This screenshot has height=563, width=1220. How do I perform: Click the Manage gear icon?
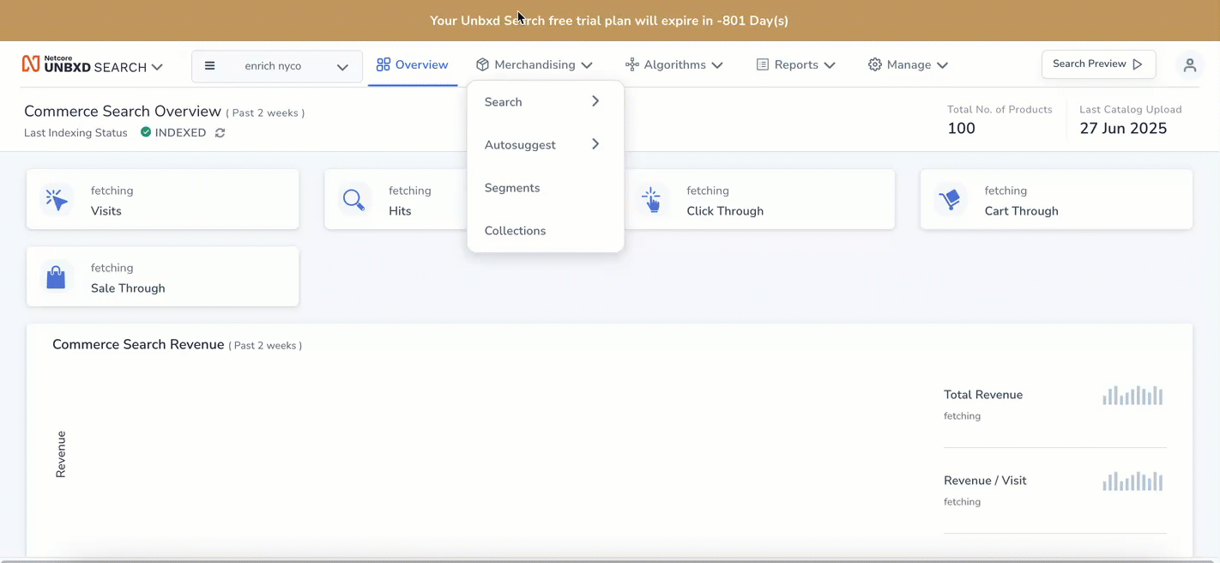pyautogui.click(x=874, y=64)
